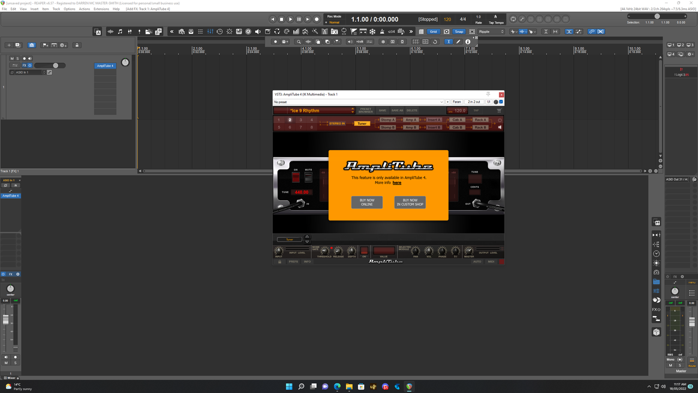The width and height of the screenshot is (698, 393).
Task: Click the here link in the AmpliTube popup
Action: [x=397, y=183]
